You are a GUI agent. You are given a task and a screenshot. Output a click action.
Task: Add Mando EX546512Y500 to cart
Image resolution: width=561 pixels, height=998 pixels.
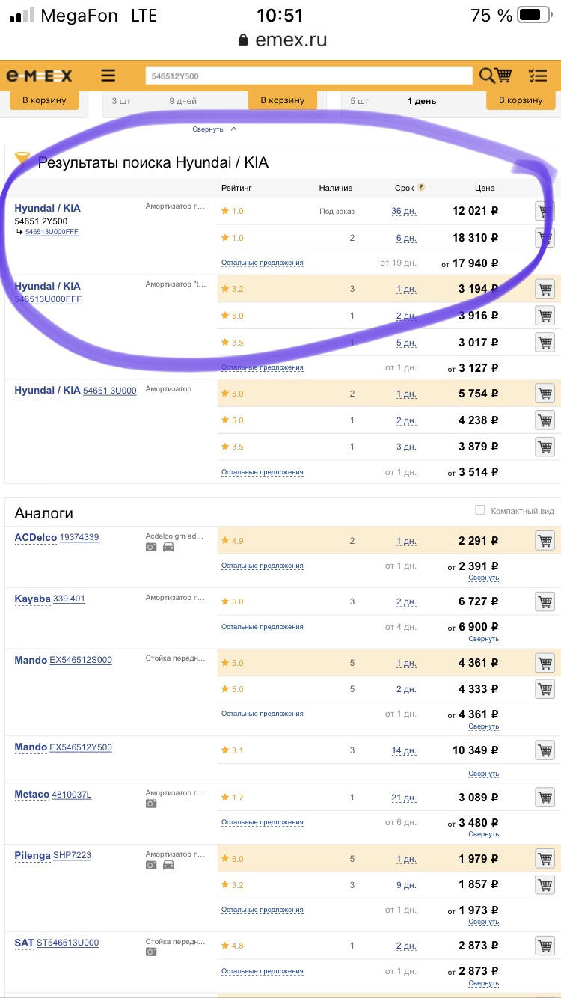click(x=545, y=750)
